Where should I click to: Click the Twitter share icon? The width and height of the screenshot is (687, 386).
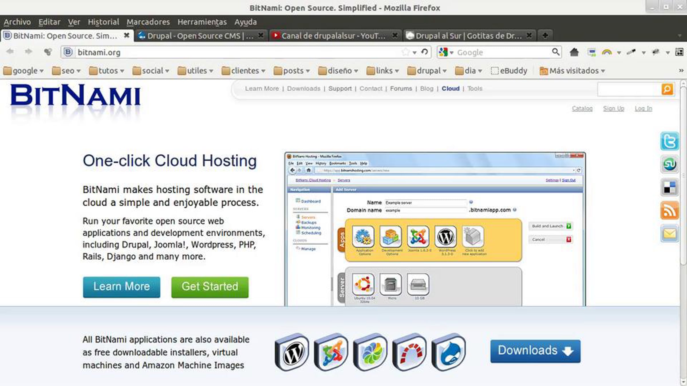coord(669,141)
